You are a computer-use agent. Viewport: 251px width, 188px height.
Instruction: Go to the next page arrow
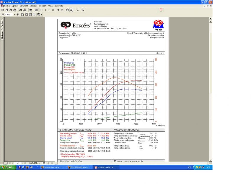click(x=49, y=10)
